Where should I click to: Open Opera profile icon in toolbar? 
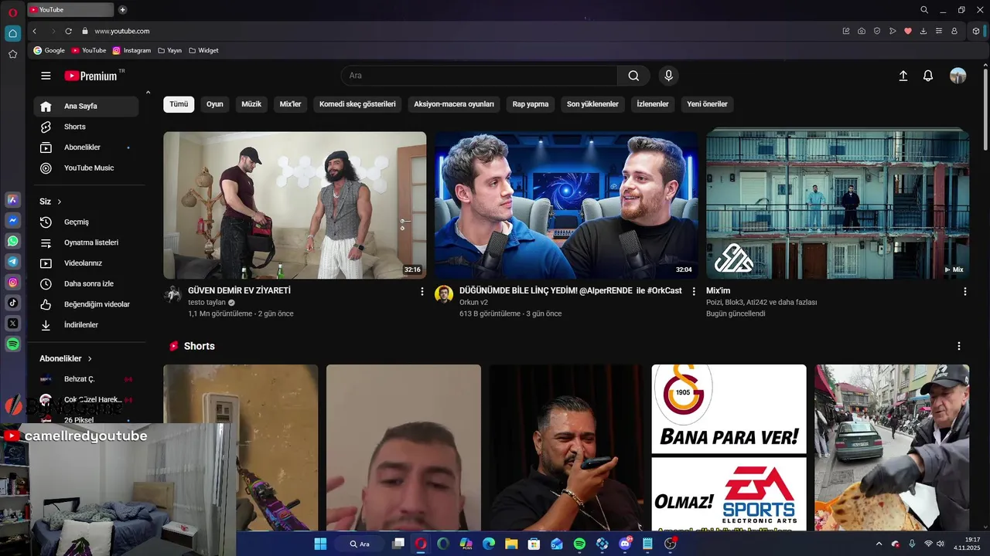coord(954,31)
